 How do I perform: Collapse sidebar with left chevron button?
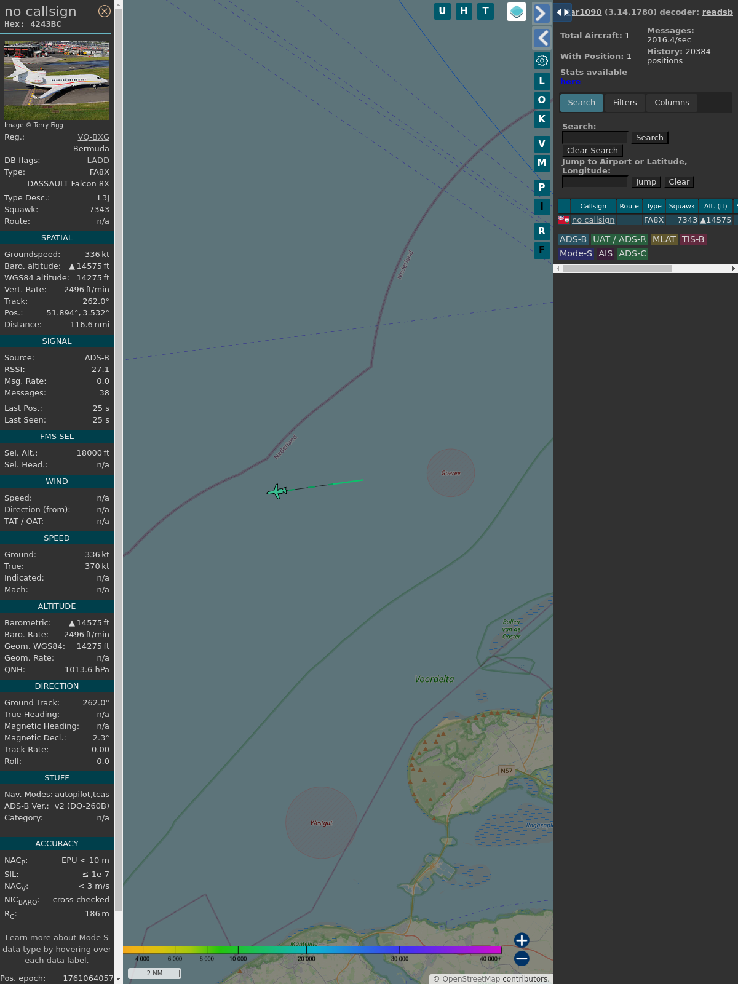(x=542, y=38)
